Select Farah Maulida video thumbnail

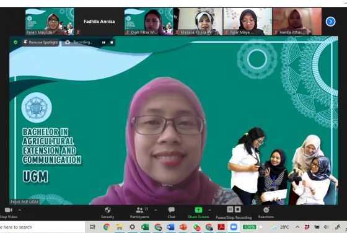point(50,22)
